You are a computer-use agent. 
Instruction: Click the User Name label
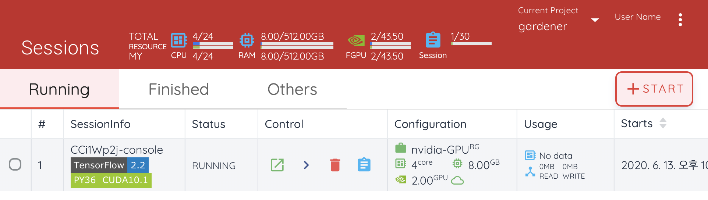(638, 17)
